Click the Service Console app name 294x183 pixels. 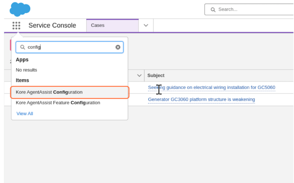point(52,25)
